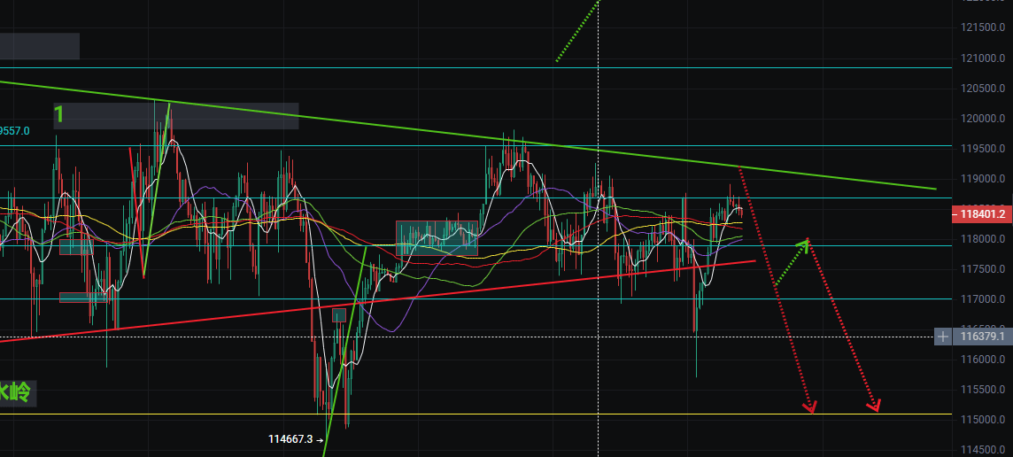Select the thin teal rectangle at 117000 level

pyautogui.click(x=84, y=298)
